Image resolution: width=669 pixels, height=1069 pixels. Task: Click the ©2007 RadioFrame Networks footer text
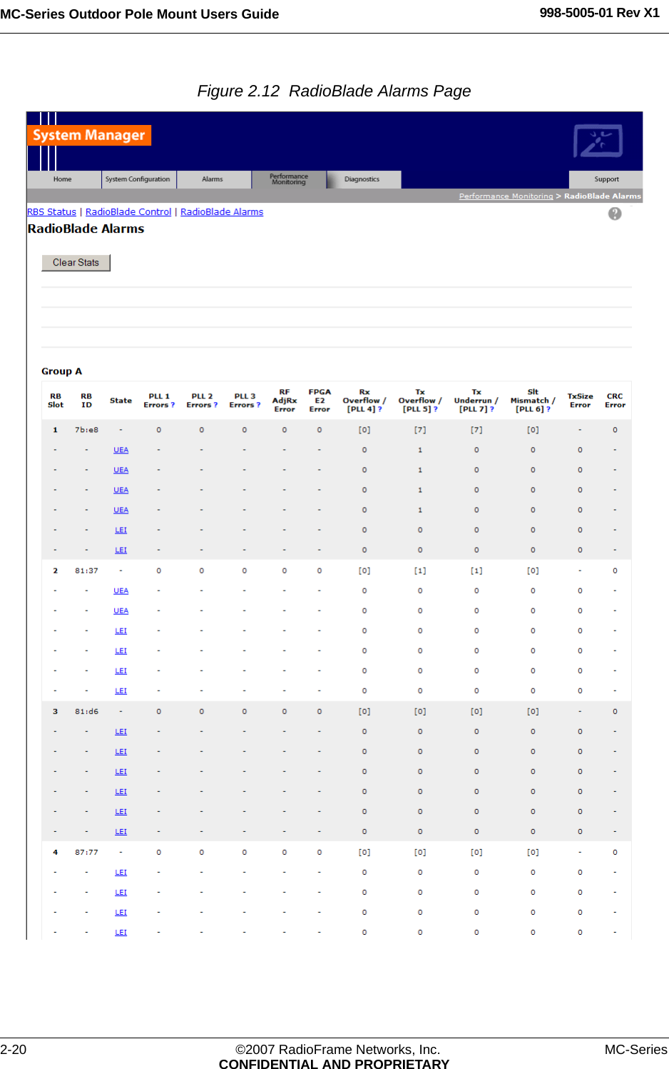pyautogui.click(x=337, y=1049)
